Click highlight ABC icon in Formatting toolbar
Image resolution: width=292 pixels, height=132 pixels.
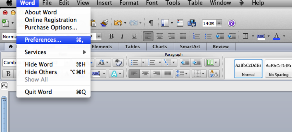tap(261, 36)
